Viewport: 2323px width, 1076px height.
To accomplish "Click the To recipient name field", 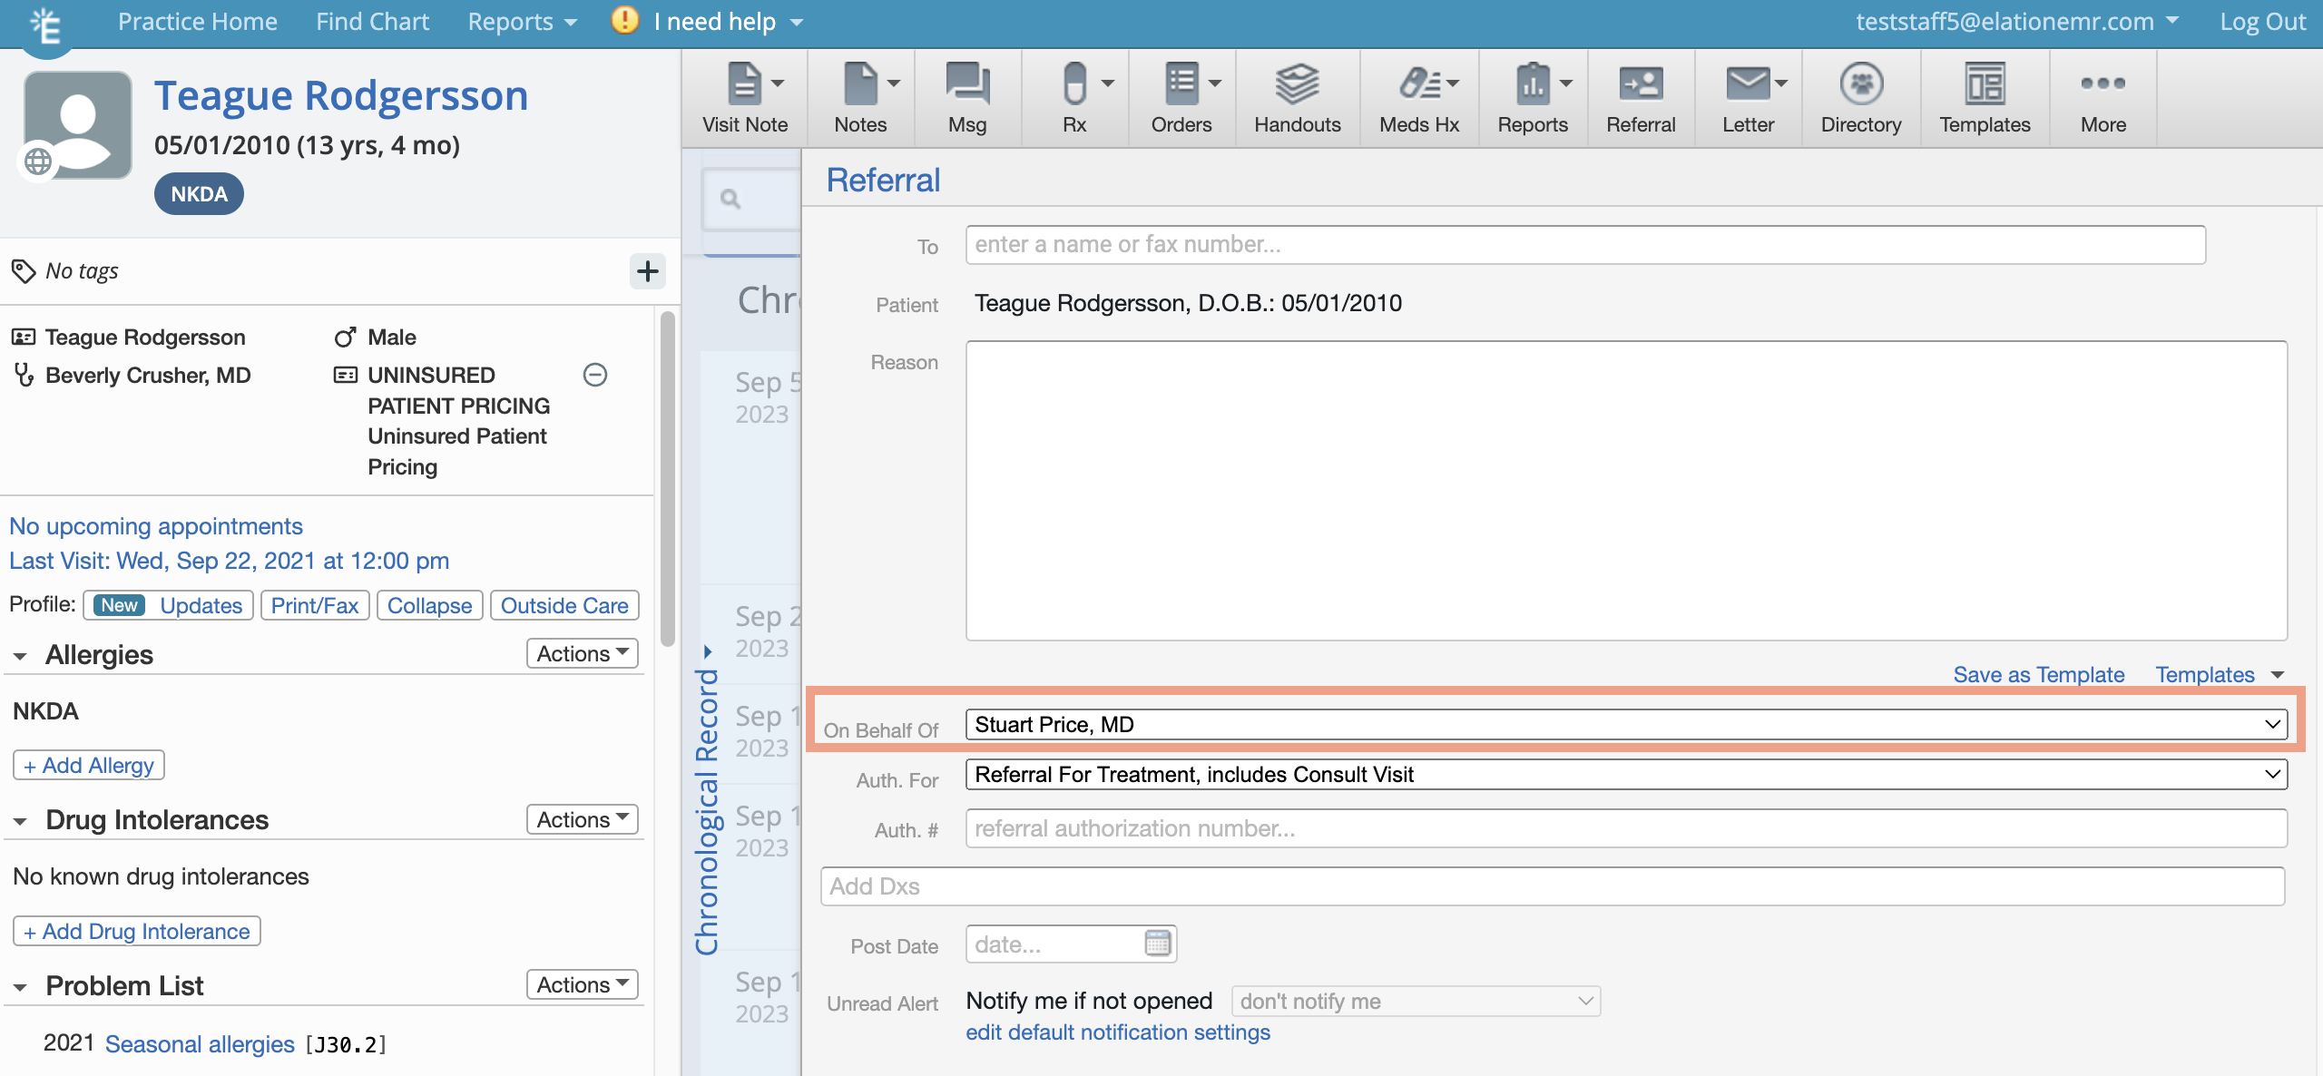I will [1584, 245].
